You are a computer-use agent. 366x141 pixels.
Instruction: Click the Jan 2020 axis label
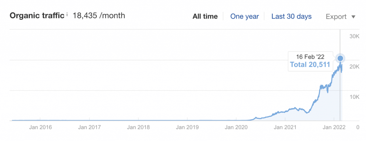[236, 127]
